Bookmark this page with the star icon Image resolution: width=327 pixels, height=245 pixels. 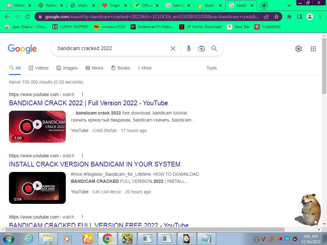276,17
